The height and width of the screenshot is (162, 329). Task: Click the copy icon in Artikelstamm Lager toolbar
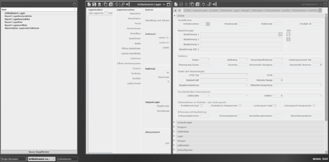[x=106, y=4]
